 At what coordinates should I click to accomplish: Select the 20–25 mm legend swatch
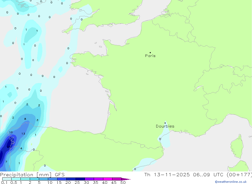coord(71,179)
